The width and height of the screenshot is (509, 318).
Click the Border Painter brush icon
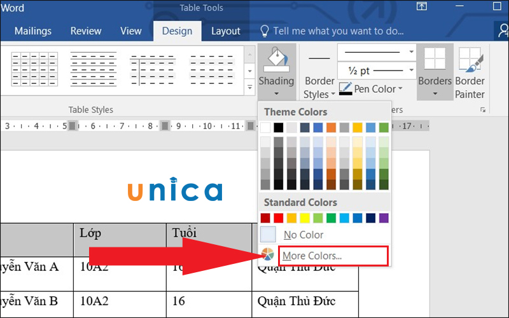click(470, 59)
